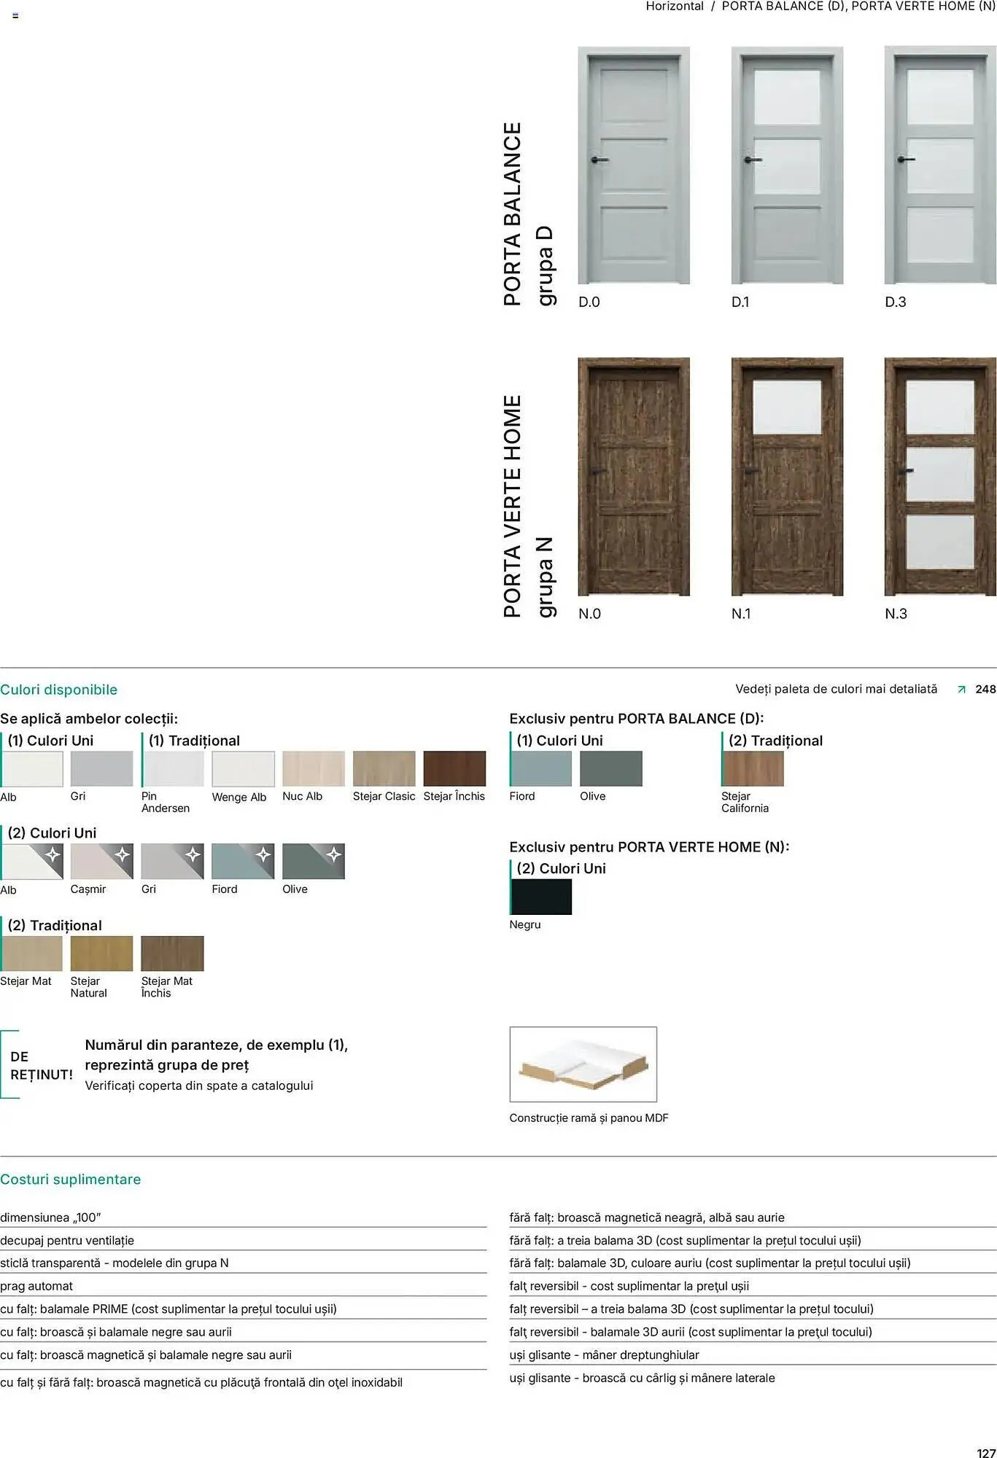997x1458 pixels.
Task: Click the Horizontal breadcrumb at the top
Action: click(x=674, y=7)
